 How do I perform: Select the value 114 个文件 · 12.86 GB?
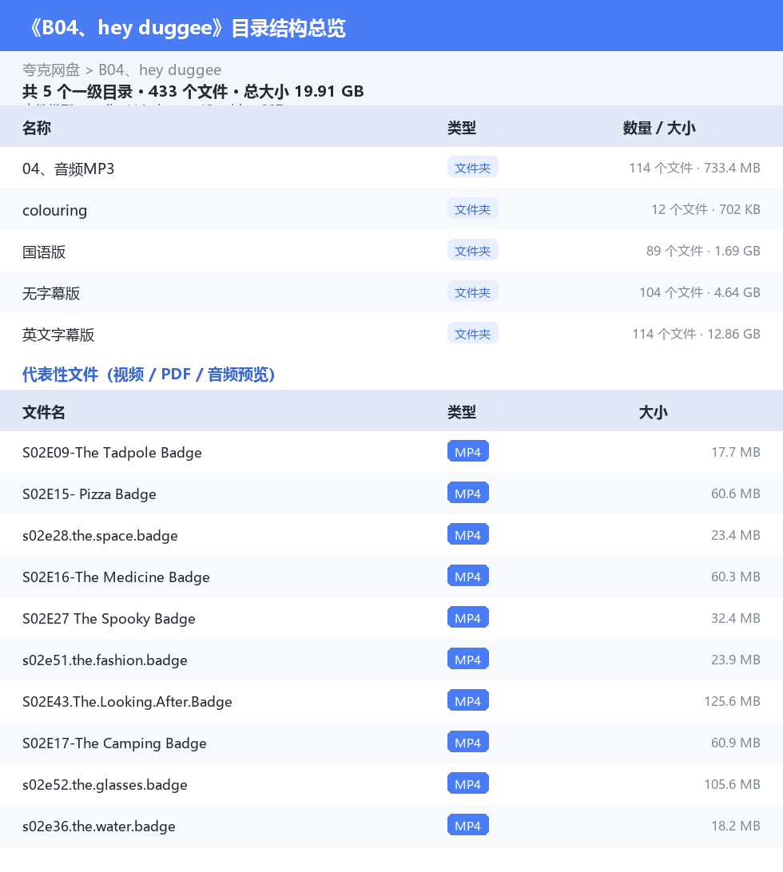pos(696,335)
